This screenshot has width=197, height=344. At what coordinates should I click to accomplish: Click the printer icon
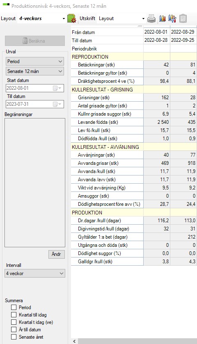[151, 18]
